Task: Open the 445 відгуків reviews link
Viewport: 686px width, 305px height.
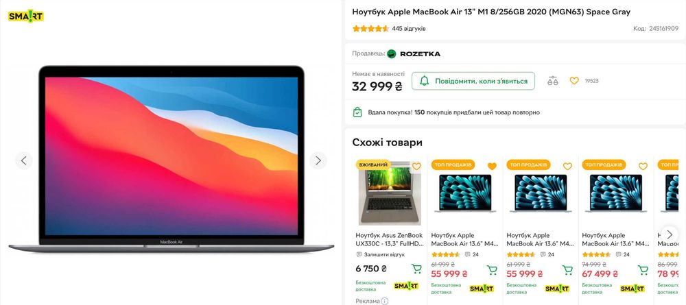Action: pyautogui.click(x=409, y=29)
